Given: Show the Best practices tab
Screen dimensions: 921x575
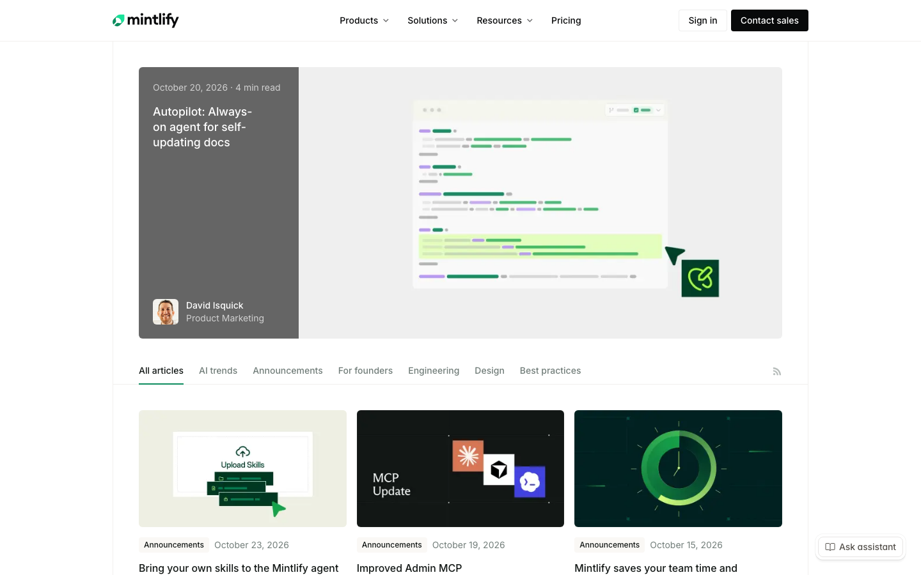Looking at the screenshot, I should [551, 371].
